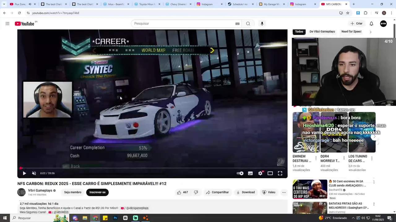Seek on the video progress bar
This screenshot has height=222, width=396.
coord(152,168)
